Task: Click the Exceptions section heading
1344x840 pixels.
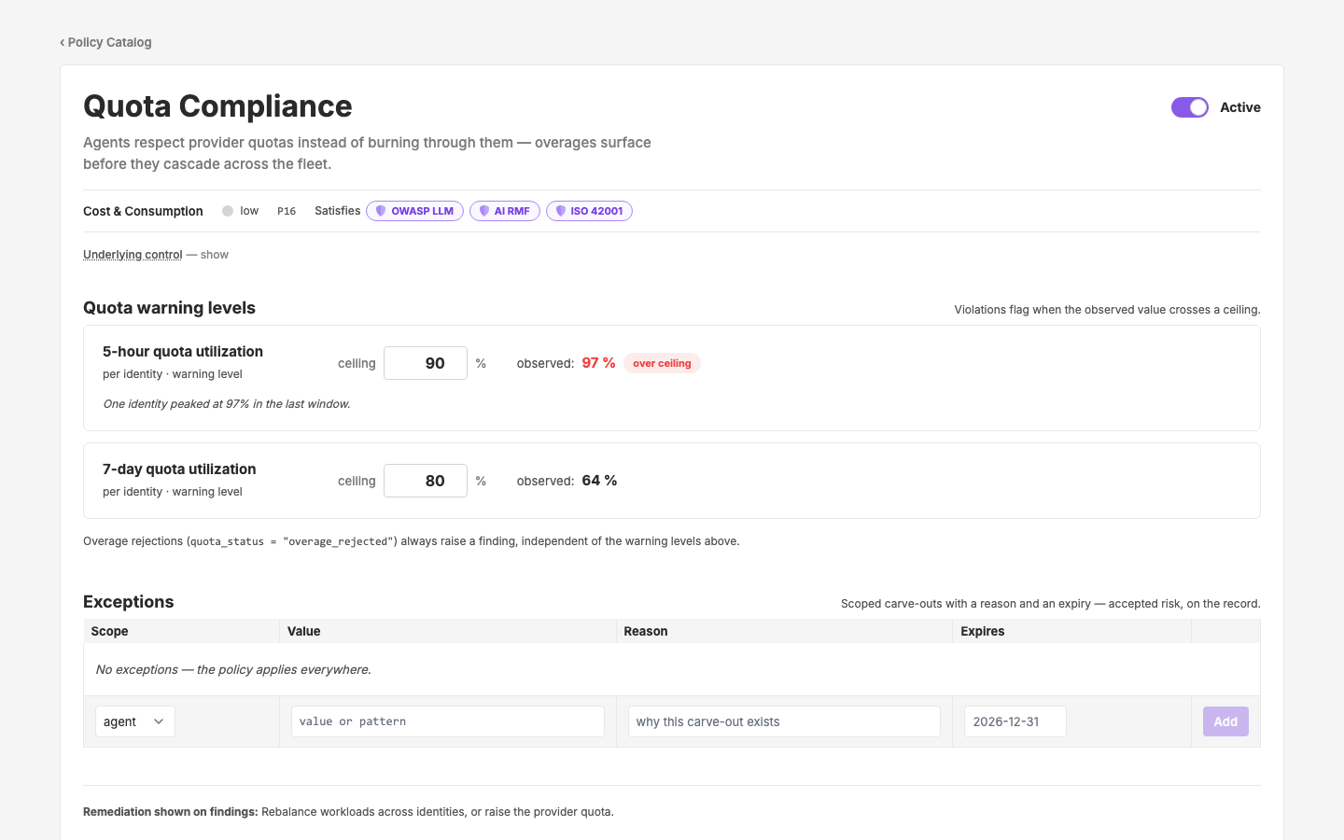Action: (129, 602)
